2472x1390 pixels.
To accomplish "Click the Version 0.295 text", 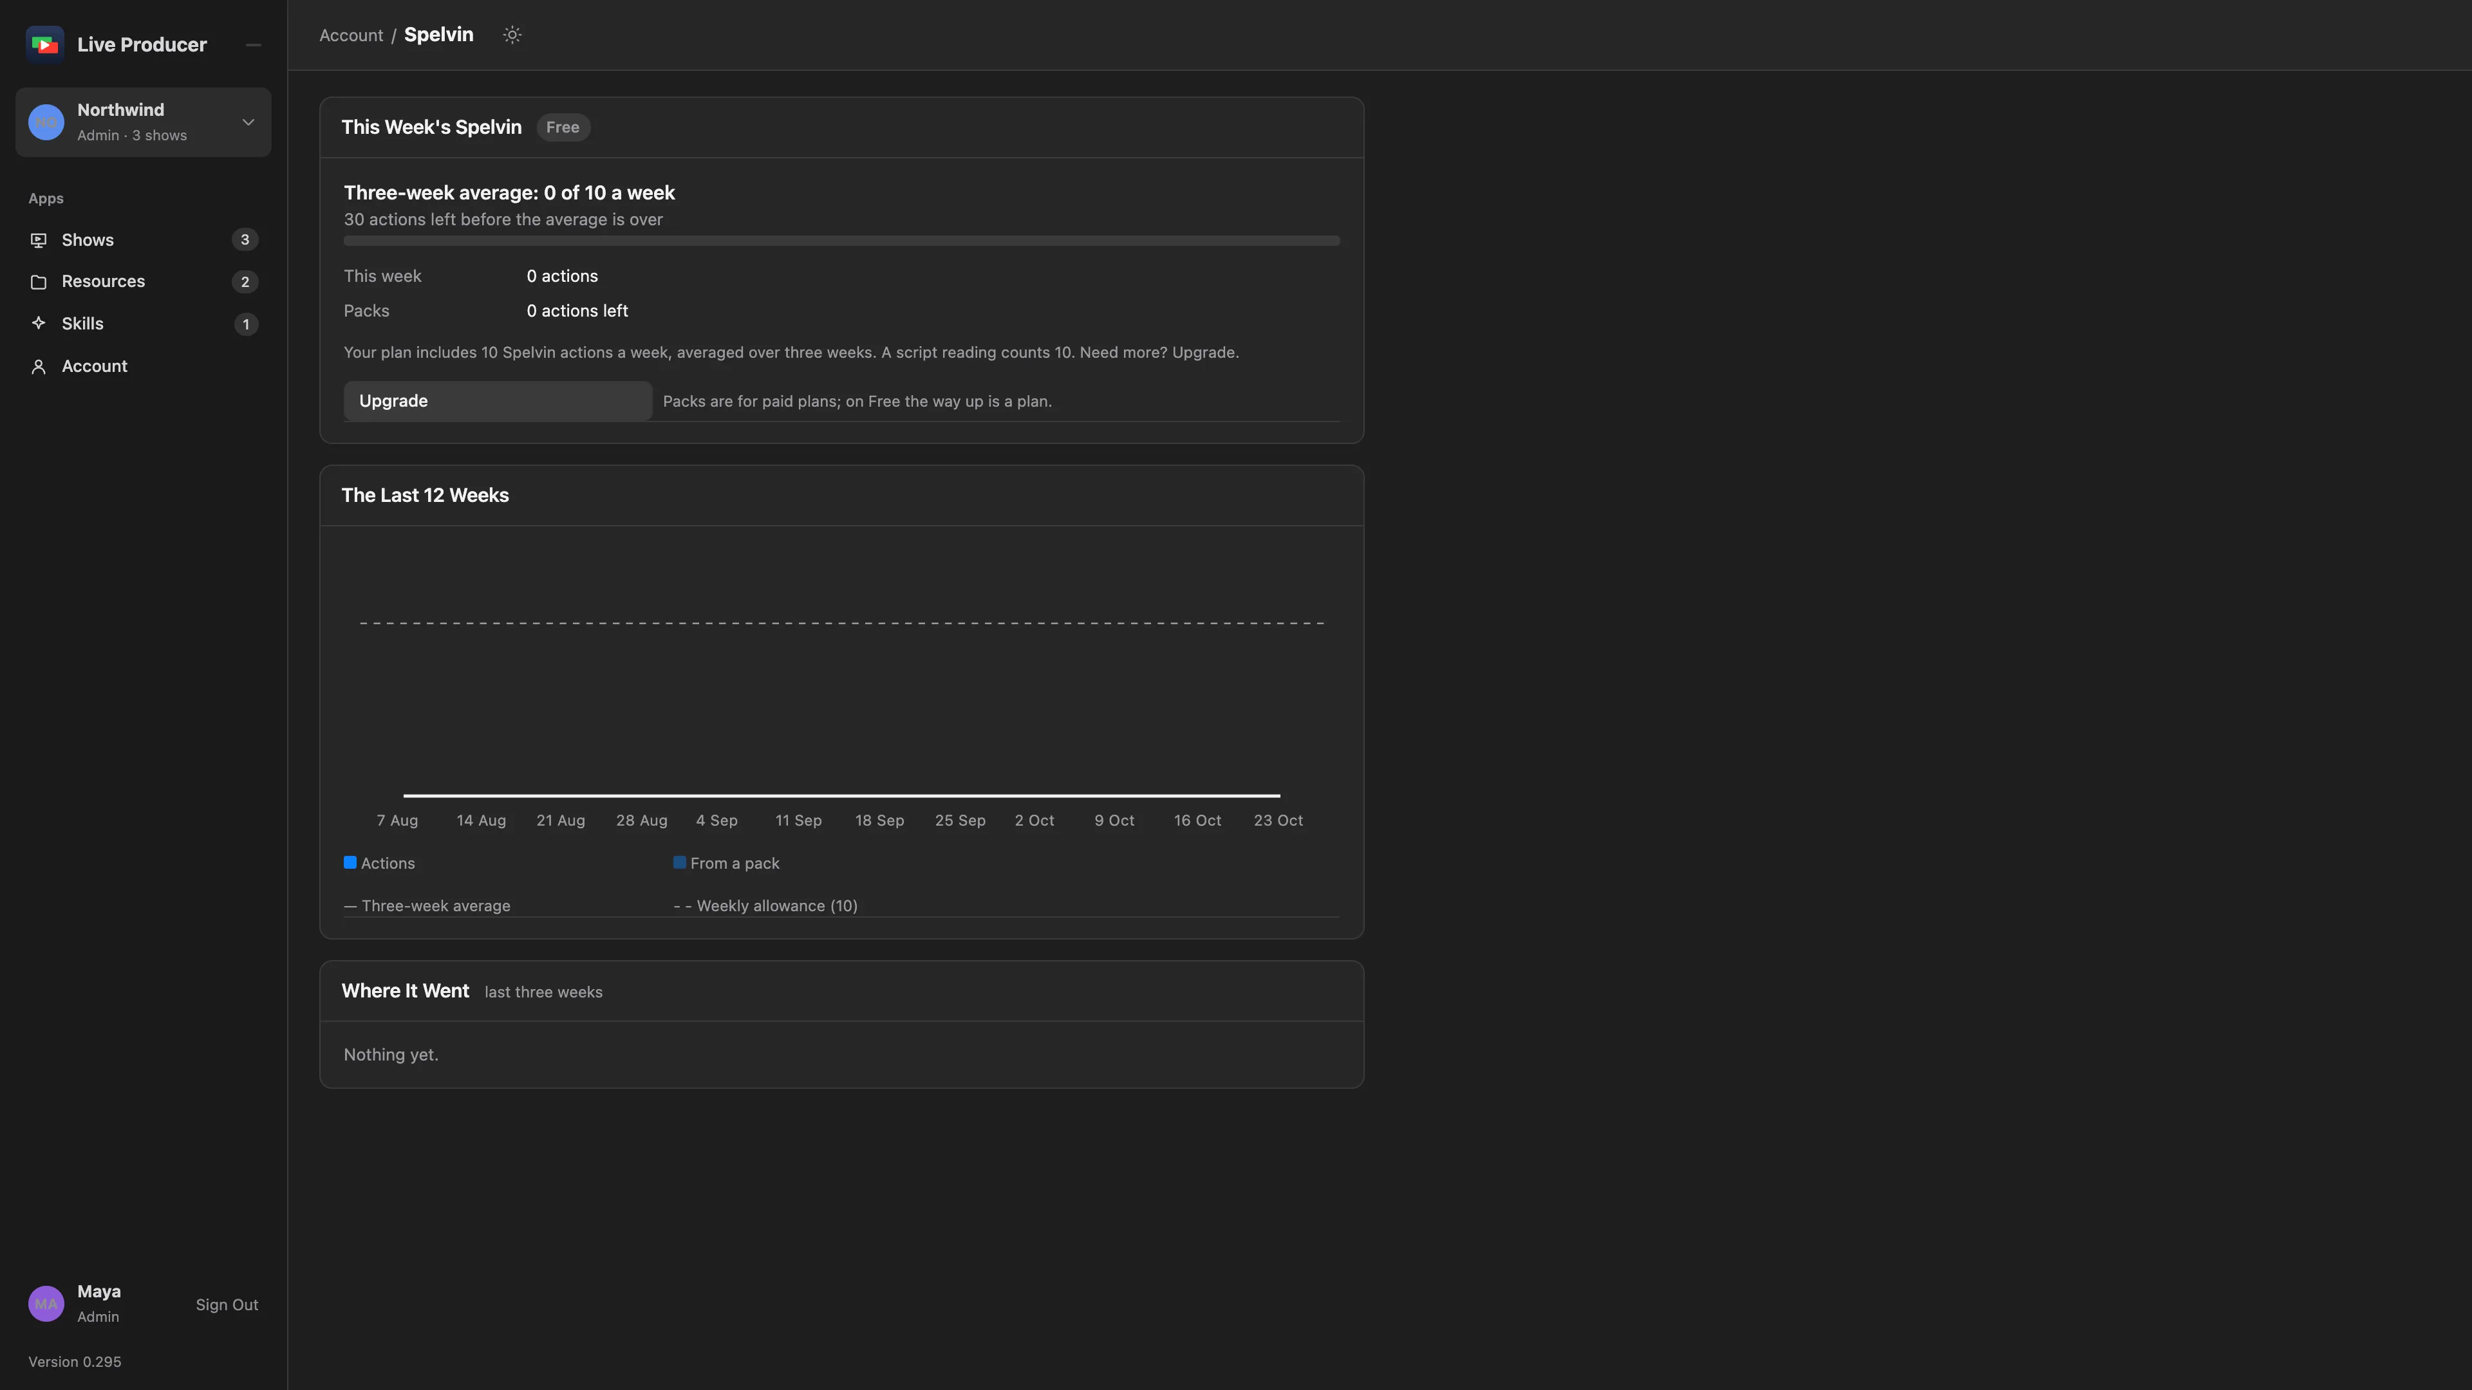I will tap(75, 1362).
